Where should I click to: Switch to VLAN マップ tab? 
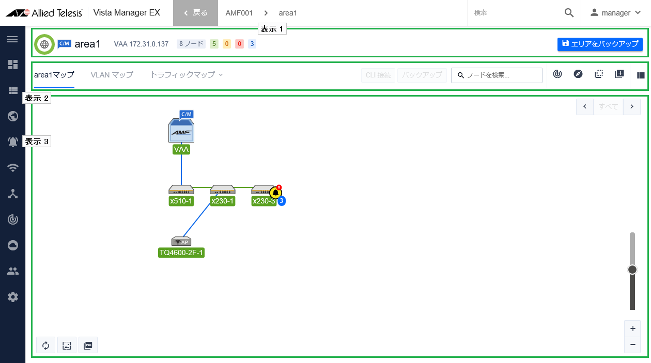pos(112,75)
